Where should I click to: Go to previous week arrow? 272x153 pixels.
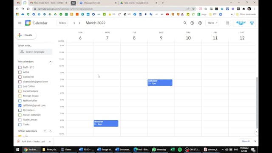click(x=74, y=23)
